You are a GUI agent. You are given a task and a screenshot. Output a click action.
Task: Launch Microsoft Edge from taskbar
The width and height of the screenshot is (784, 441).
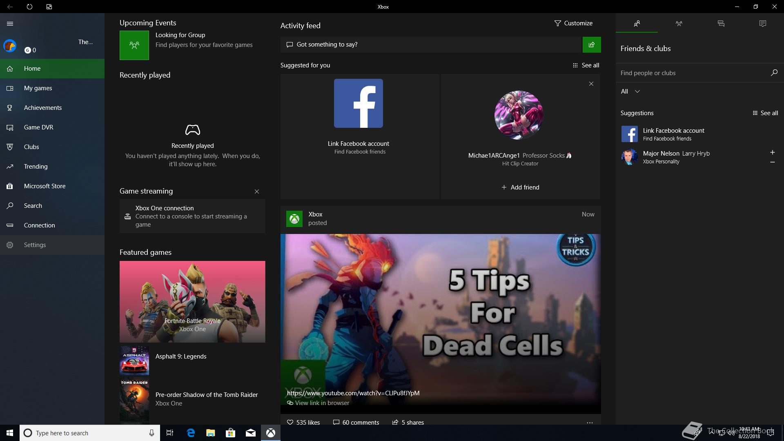[191, 433]
